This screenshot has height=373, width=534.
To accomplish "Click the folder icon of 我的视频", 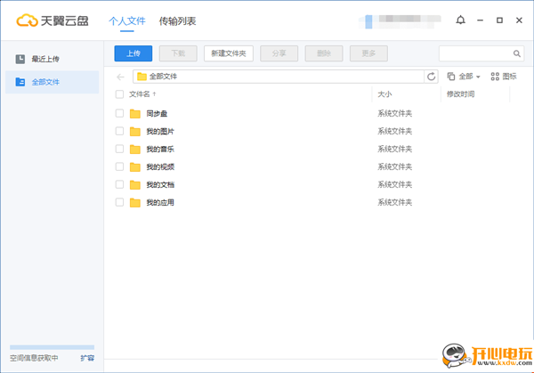I will 135,166.
